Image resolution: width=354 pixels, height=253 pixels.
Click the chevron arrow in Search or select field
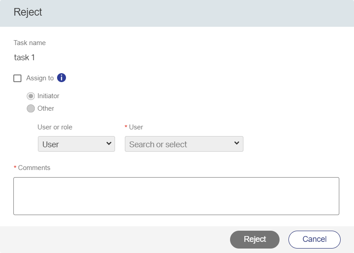237,144
